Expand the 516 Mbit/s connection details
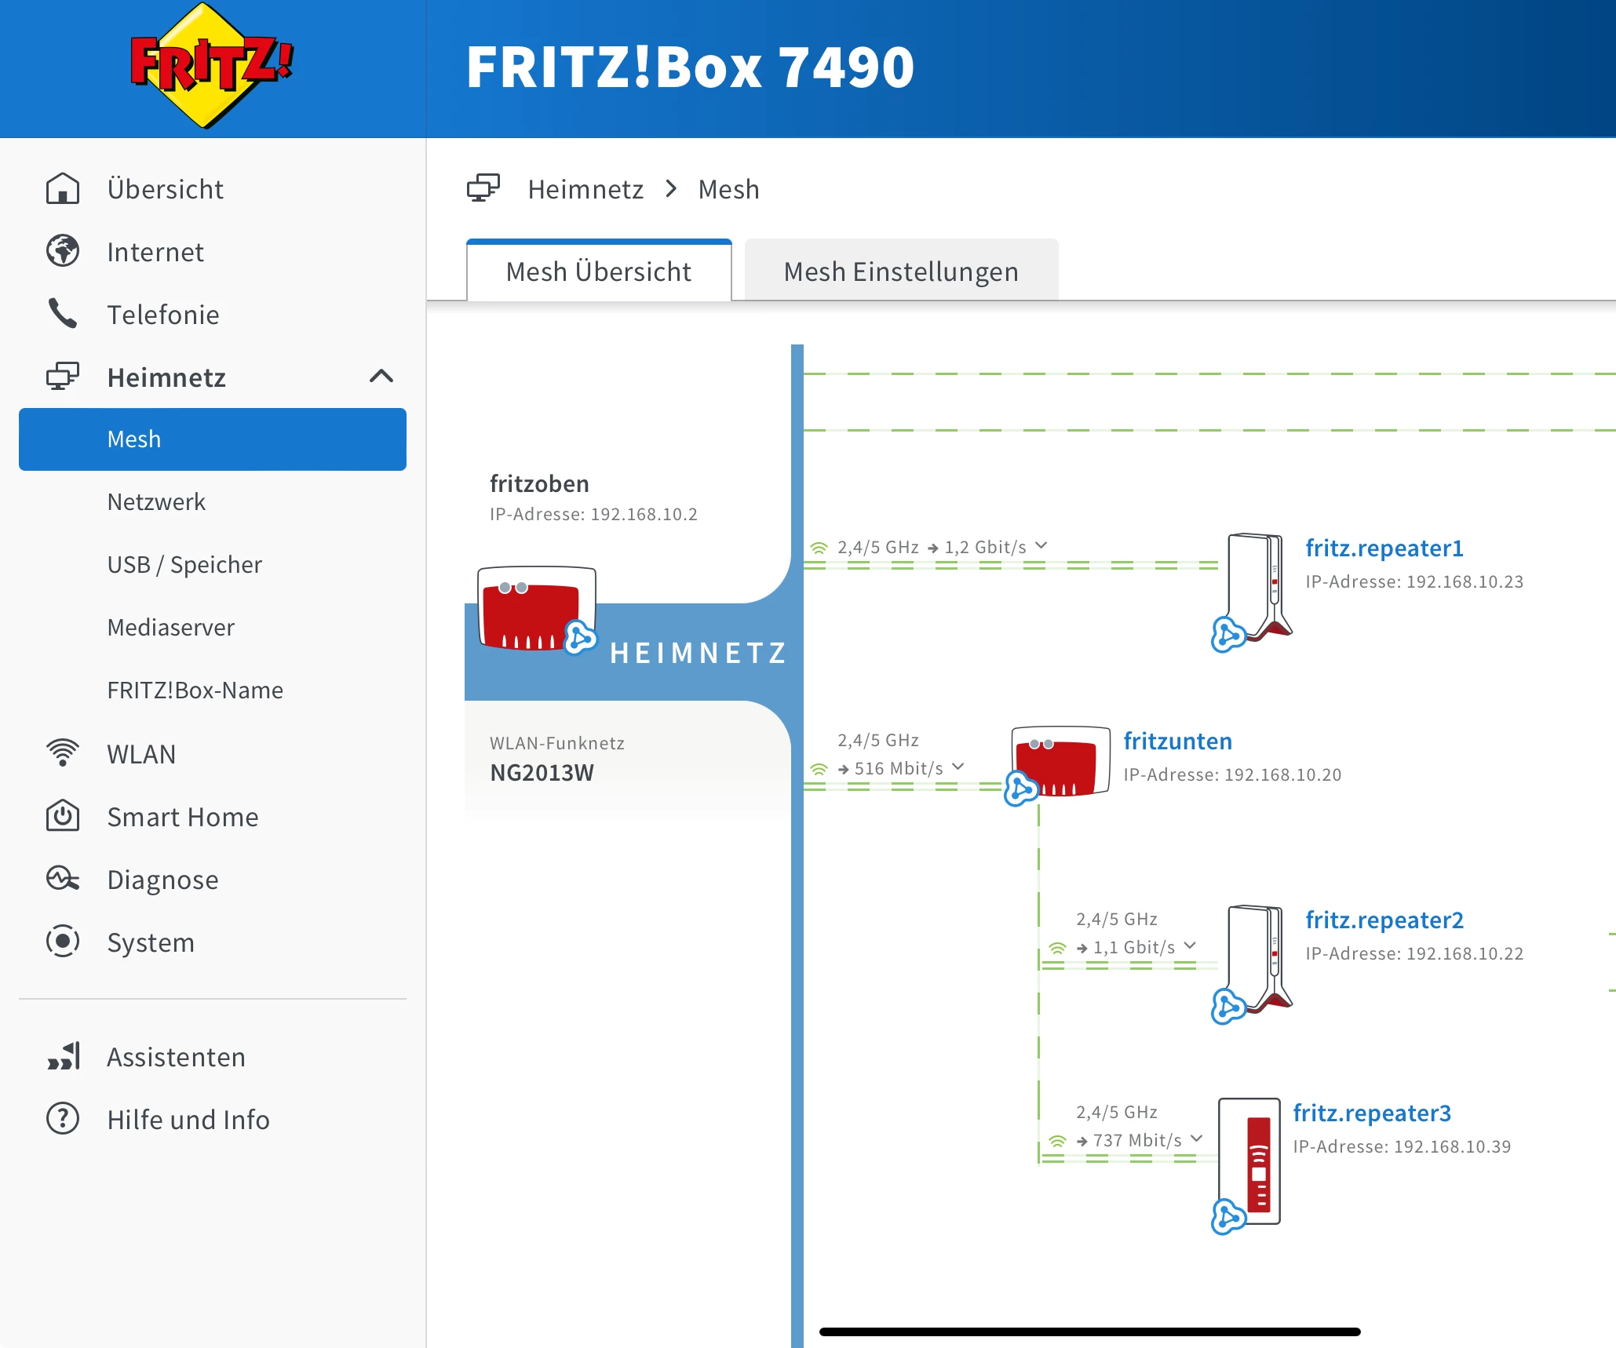Image resolution: width=1616 pixels, height=1348 pixels. (x=958, y=767)
